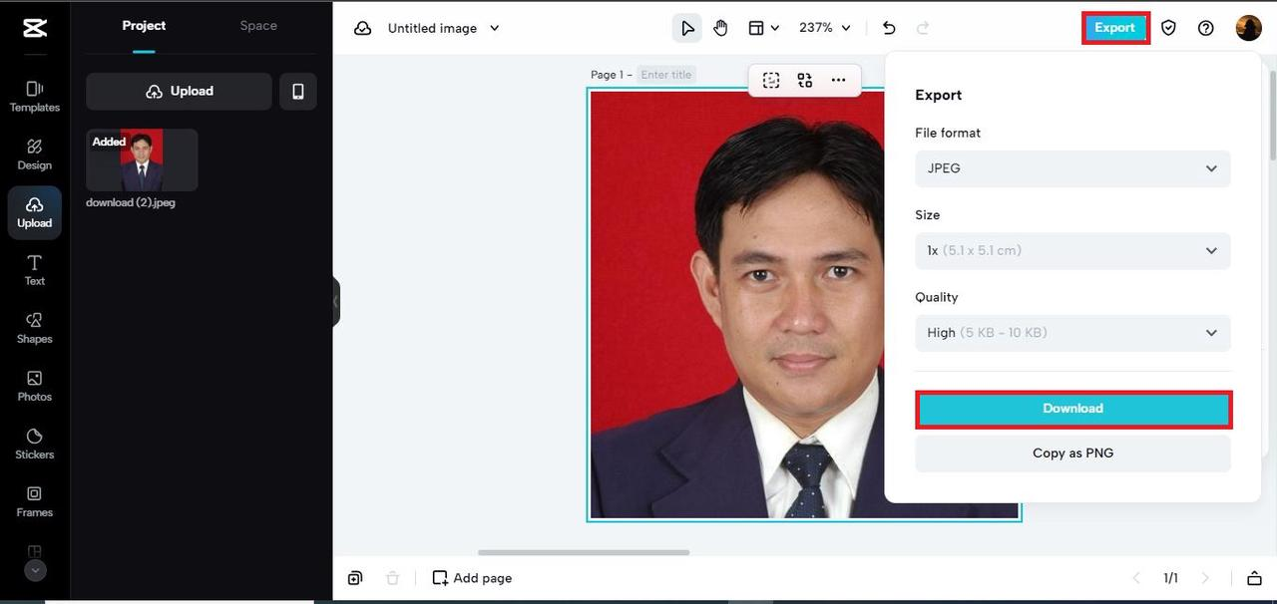
Task: Go to previous page arrow
Action: pyautogui.click(x=1135, y=578)
